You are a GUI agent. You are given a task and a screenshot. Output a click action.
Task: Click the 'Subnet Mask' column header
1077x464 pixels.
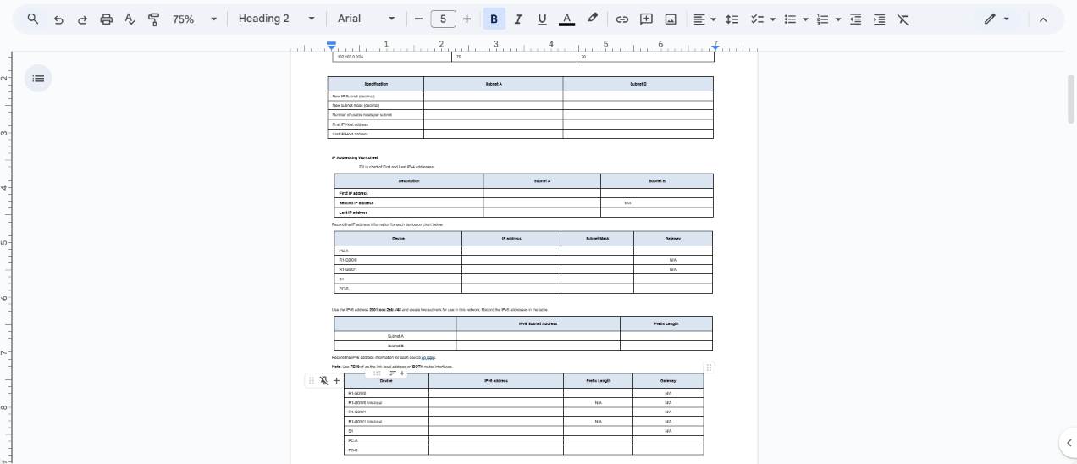point(597,239)
